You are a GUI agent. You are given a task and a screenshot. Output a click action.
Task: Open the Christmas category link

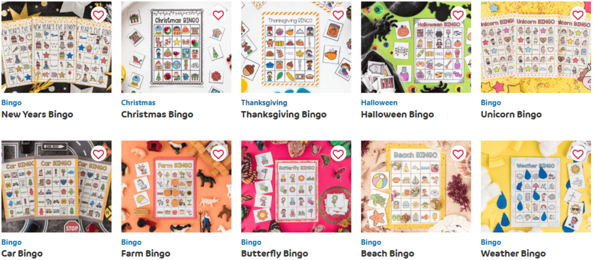click(138, 103)
